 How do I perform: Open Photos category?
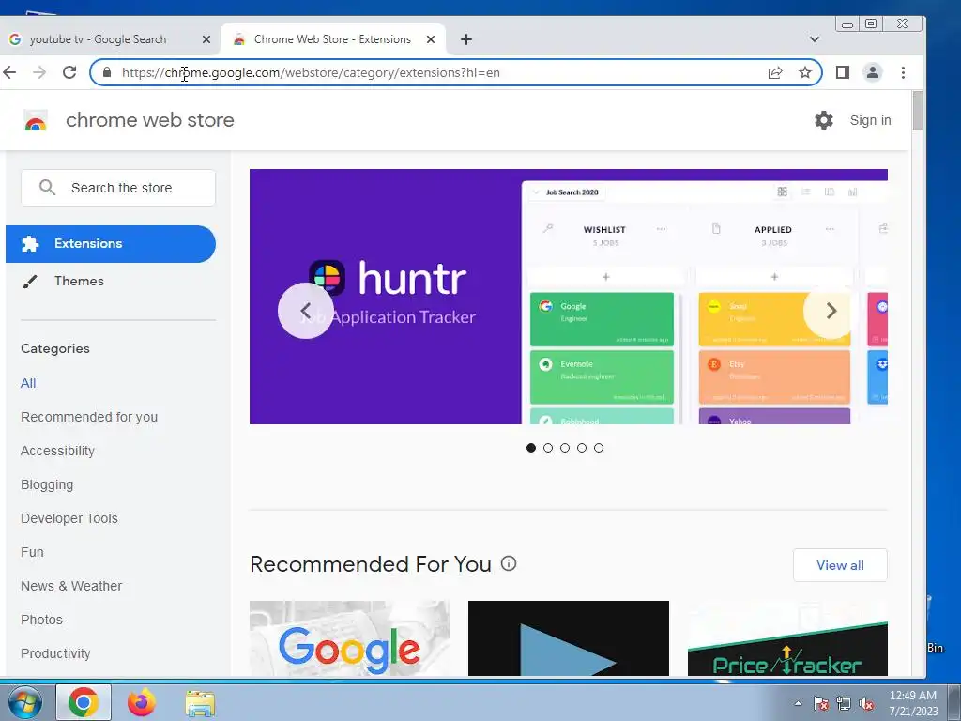click(x=41, y=620)
